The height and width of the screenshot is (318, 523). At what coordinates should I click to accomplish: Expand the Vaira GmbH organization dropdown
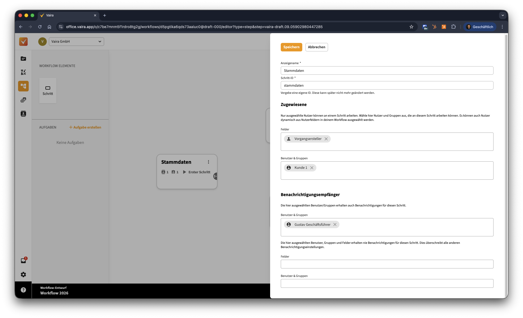(76, 42)
